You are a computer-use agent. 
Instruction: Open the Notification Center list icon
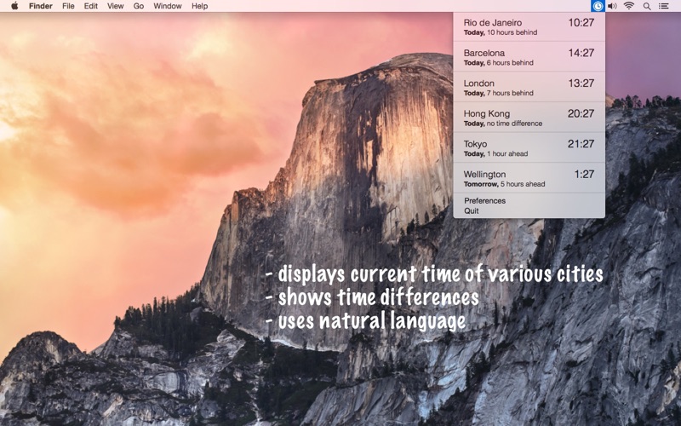(x=664, y=6)
